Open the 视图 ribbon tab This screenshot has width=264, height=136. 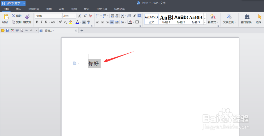[x=74, y=9]
